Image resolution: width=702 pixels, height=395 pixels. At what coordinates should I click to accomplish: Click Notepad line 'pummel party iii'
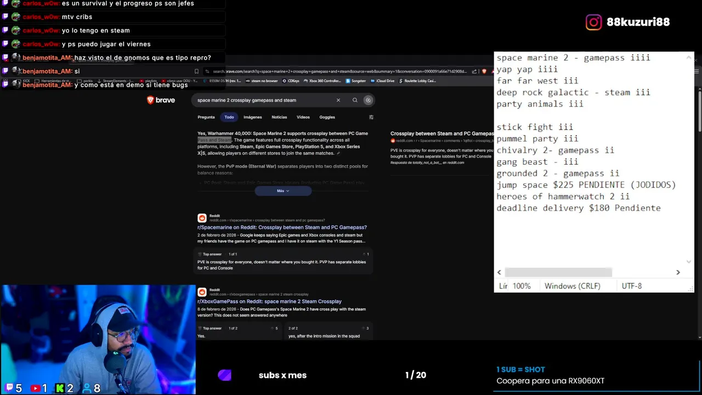pyautogui.click(x=537, y=138)
